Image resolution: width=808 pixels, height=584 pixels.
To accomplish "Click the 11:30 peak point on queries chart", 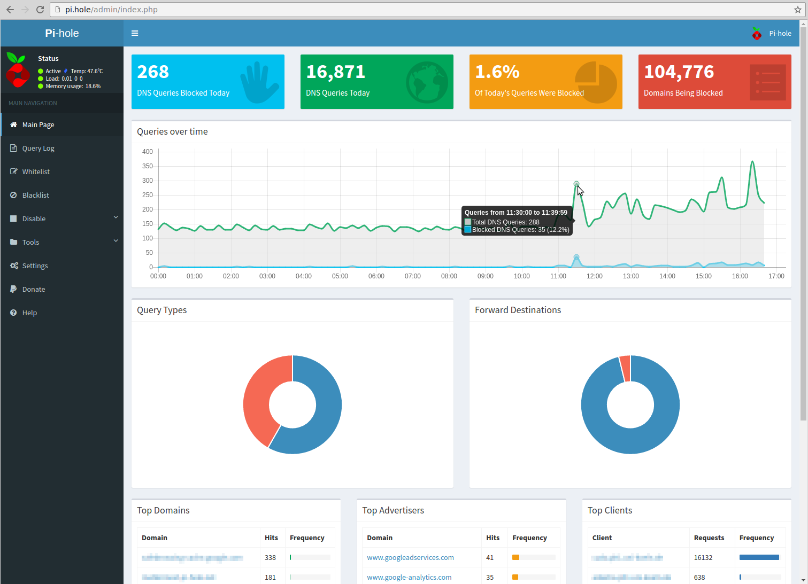I will (x=576, y=184).
